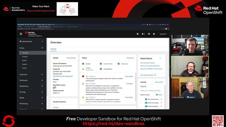This screenshot has width=226, height=127.
Task: Open Monitor your sample application quick start
Action: tap(150, 66)
